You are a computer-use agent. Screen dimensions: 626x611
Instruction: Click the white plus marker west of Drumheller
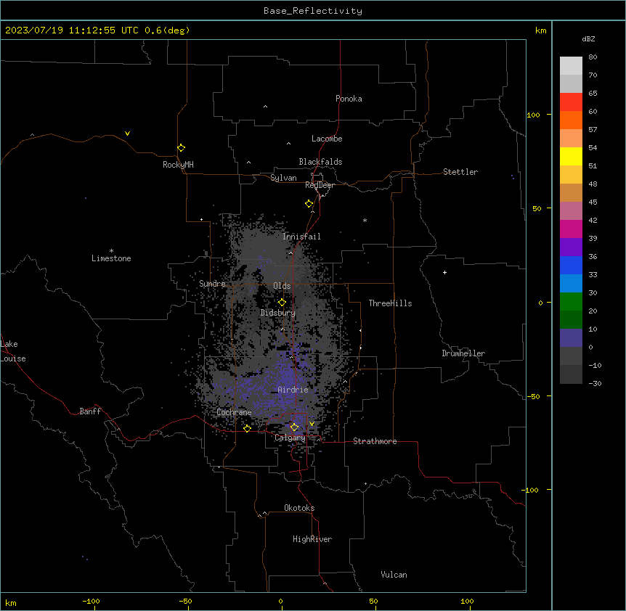pyautogui.click(x=444, y=272)
